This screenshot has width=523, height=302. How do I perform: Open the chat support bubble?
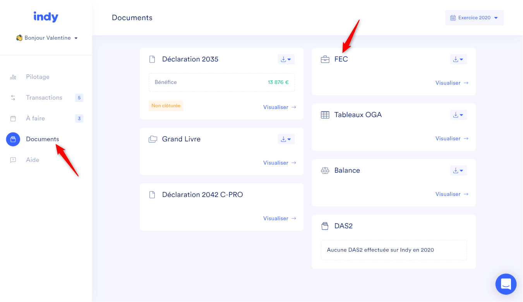click(506, 284)
